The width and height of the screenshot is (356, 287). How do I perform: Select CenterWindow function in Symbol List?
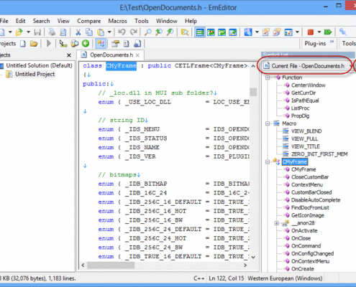pyautogui.click(x=309, y=85)
